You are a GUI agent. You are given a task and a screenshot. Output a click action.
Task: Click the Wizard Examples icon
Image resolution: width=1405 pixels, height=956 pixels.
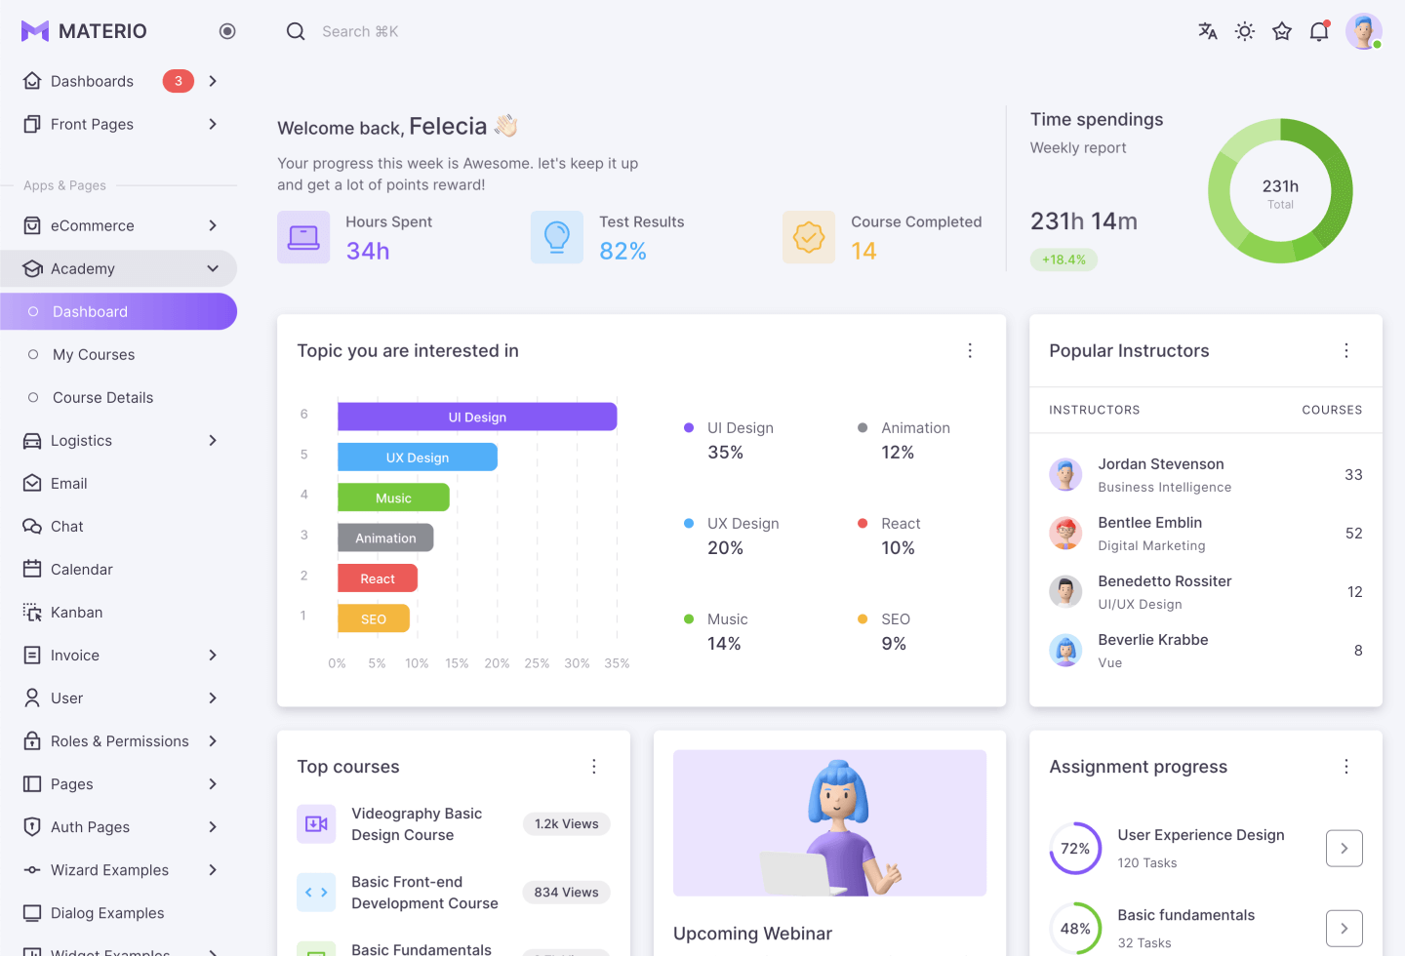coord(32,869)
